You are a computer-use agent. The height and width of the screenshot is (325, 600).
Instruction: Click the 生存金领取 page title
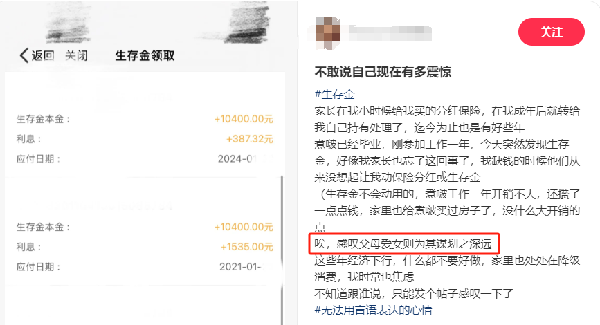[x=145, y=56]
